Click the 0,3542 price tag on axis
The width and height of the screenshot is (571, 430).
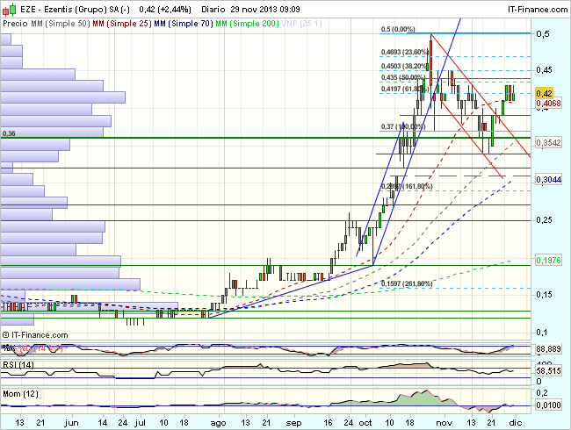[548, 141]
